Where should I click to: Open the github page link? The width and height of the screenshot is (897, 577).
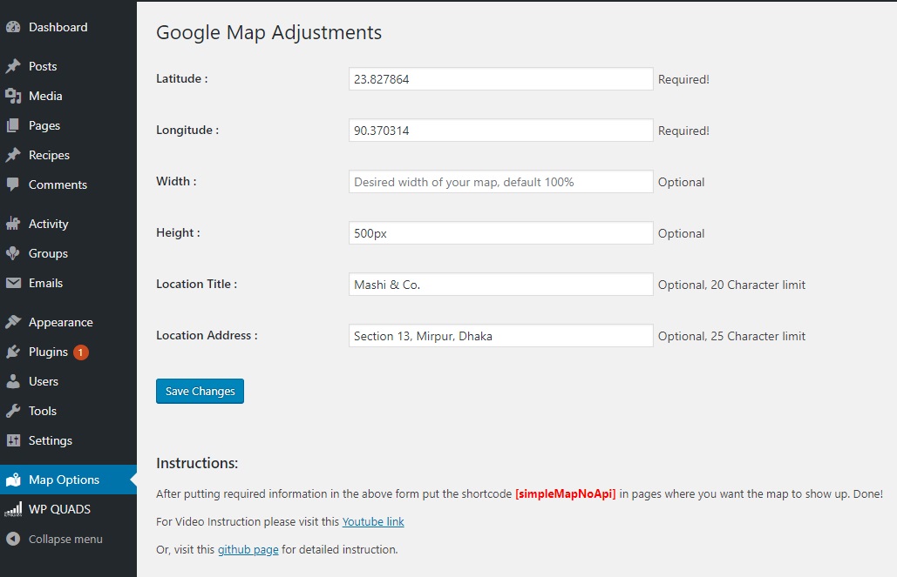tap(248, 549)
